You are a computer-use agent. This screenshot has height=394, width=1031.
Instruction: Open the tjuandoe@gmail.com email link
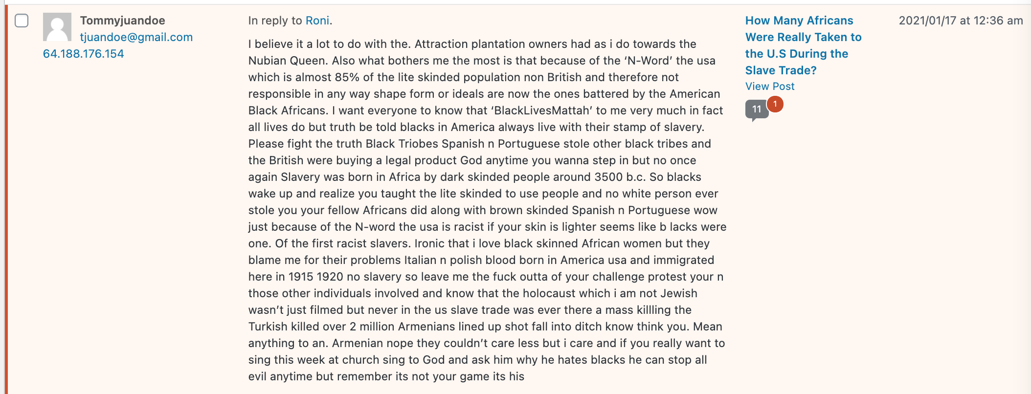point(136,37)
